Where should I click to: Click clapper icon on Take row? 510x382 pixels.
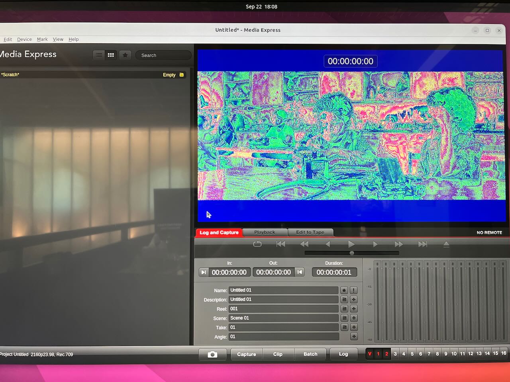pos(344,327)
